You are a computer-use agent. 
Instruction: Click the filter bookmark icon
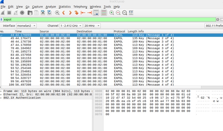click(x=1, y=20)
